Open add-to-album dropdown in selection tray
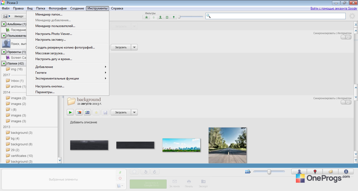Screen dimensions: 358x191 [x=120, y=186]
